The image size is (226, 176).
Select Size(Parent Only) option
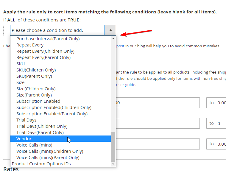[60, 95]
